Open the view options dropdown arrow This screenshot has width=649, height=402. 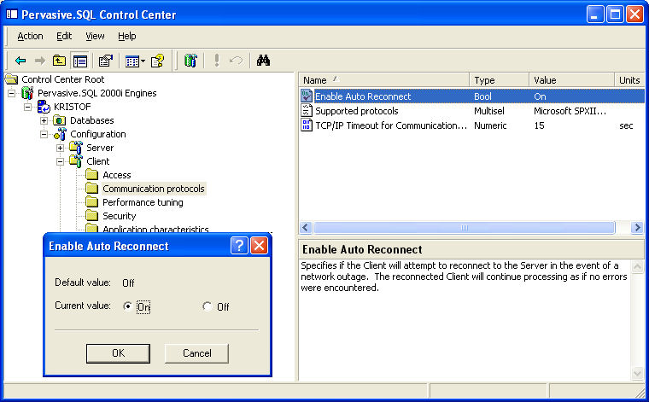click(143, 61)
